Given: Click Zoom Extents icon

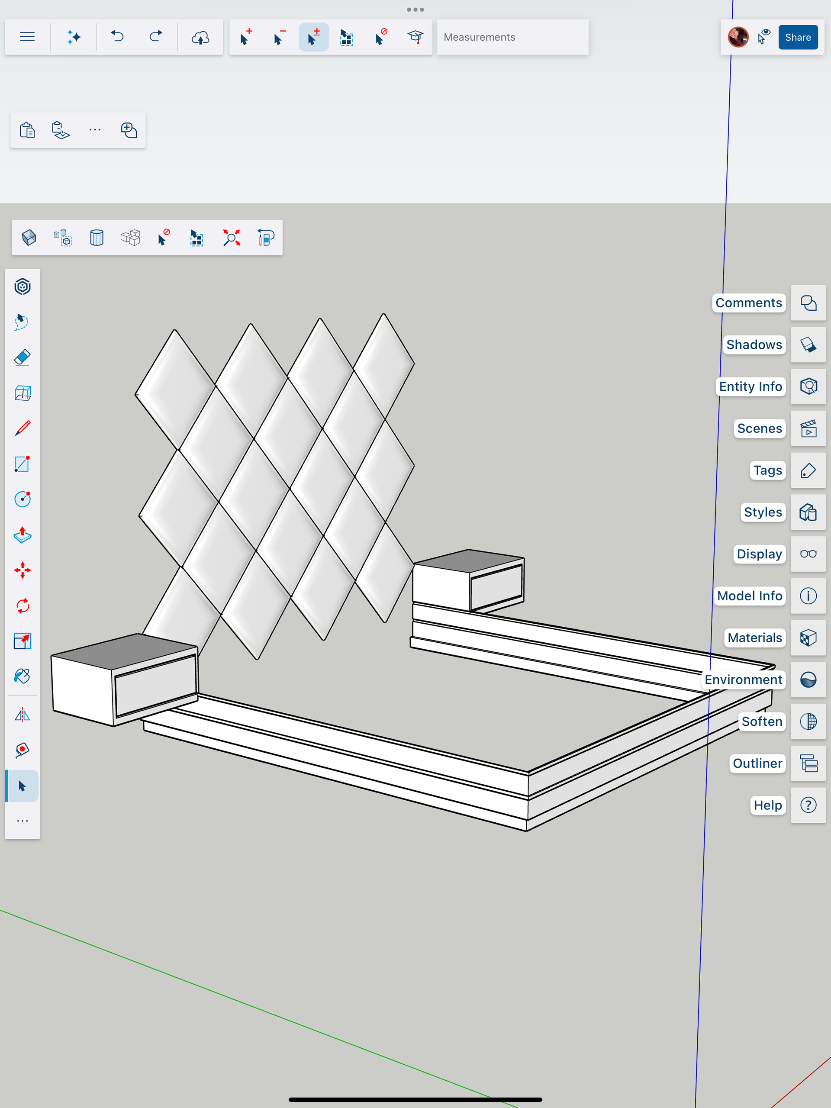Looking at the screenshot, I should (x=232, y=238).
